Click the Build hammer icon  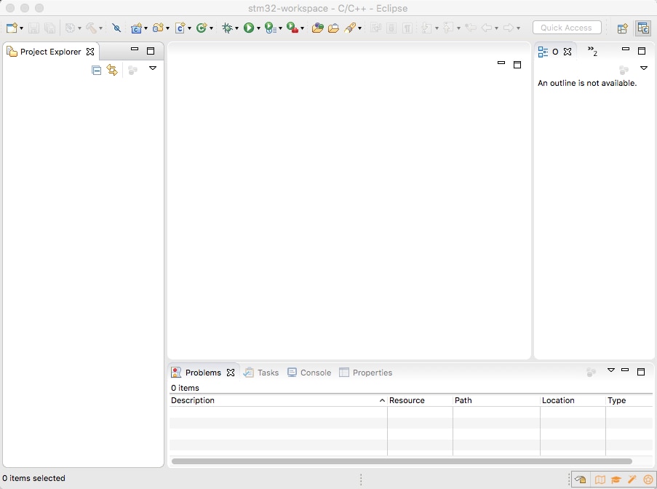[x=92, y=28]
